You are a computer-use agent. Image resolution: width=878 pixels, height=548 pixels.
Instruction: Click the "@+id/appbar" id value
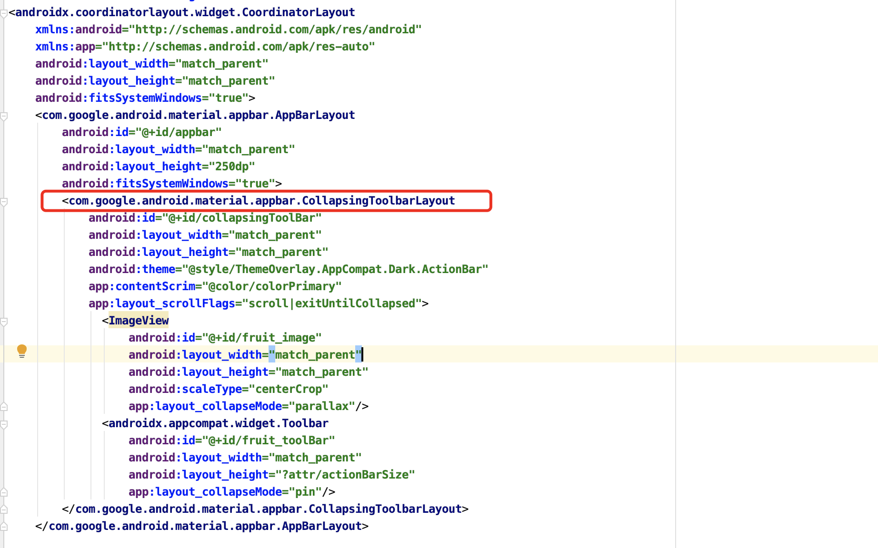(x=179, y=132)
